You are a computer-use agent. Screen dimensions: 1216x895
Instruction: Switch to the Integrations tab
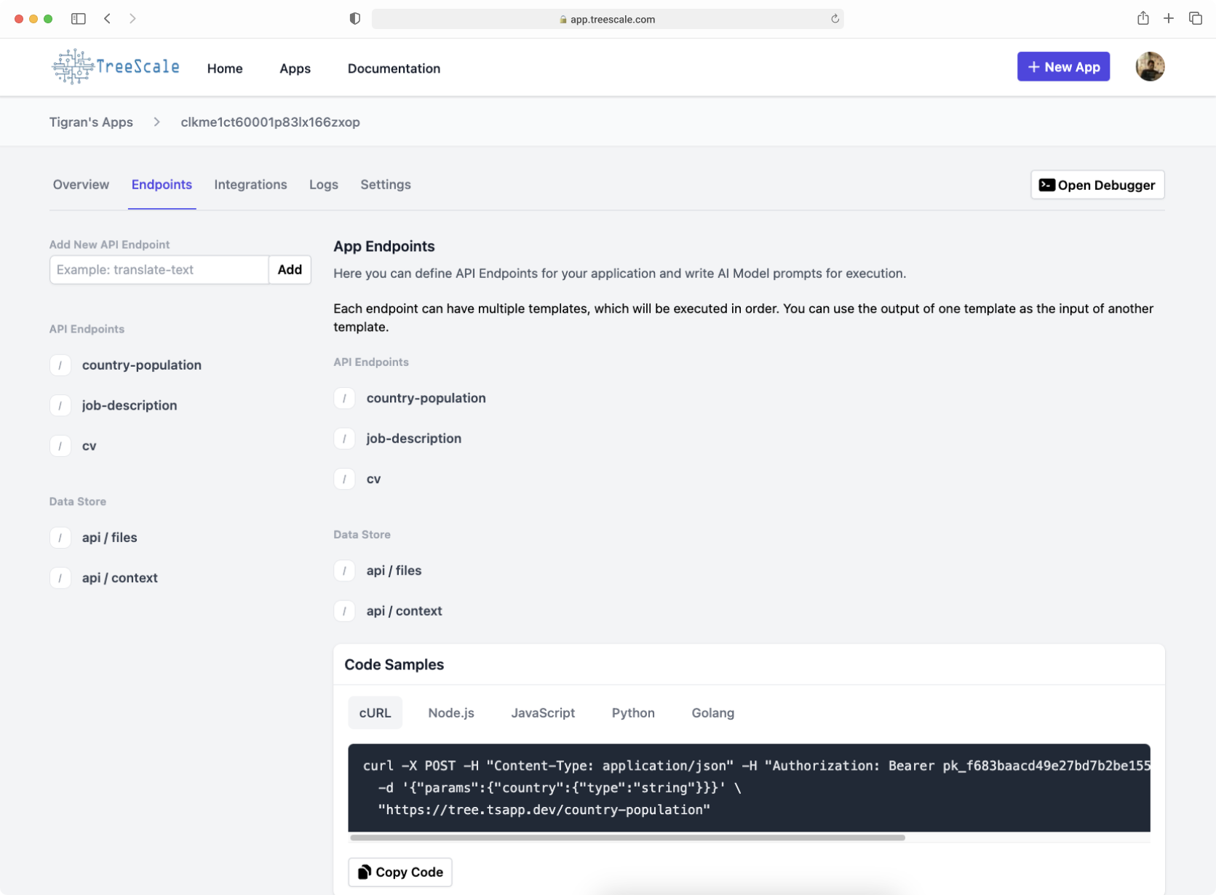pyautogui.click(x=250, y=185)
